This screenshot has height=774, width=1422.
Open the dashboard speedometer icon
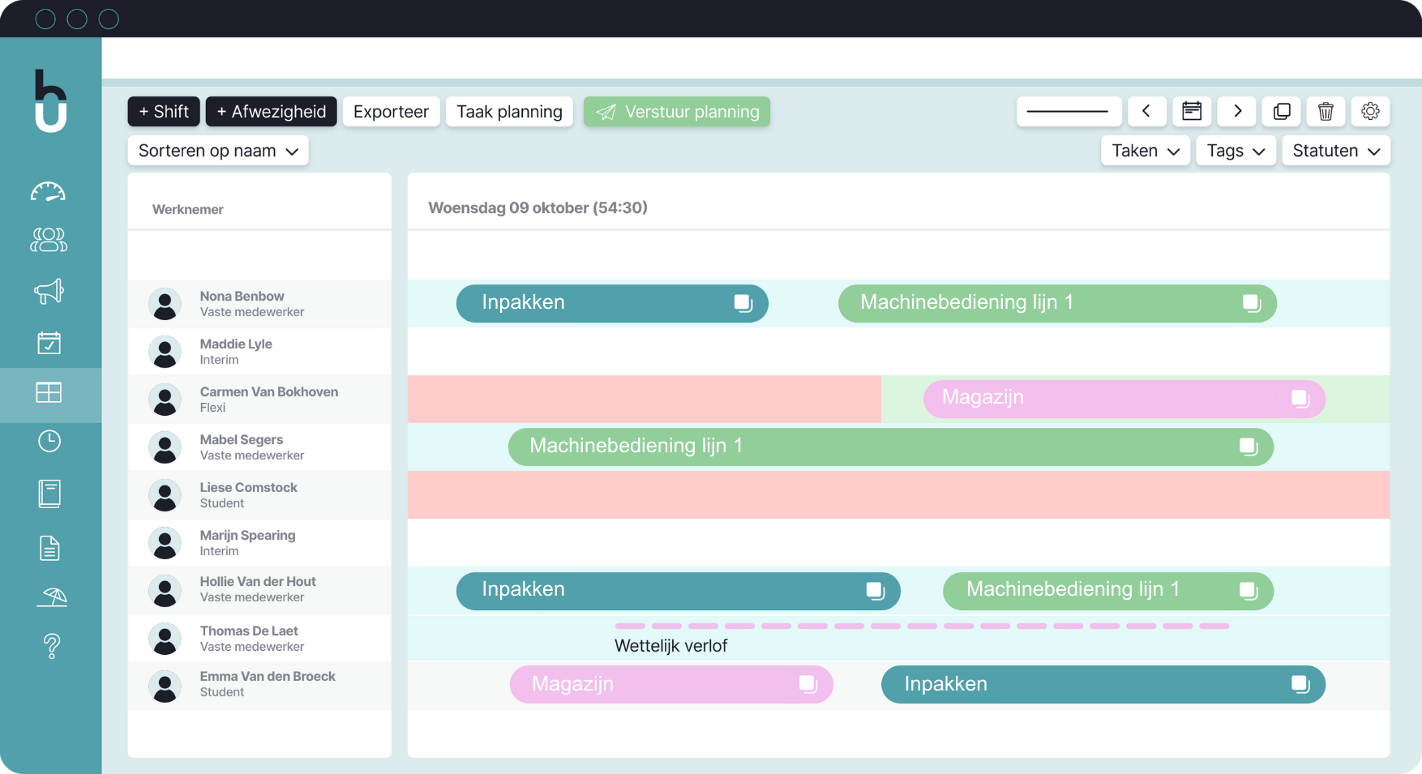(x=49, y=192)
